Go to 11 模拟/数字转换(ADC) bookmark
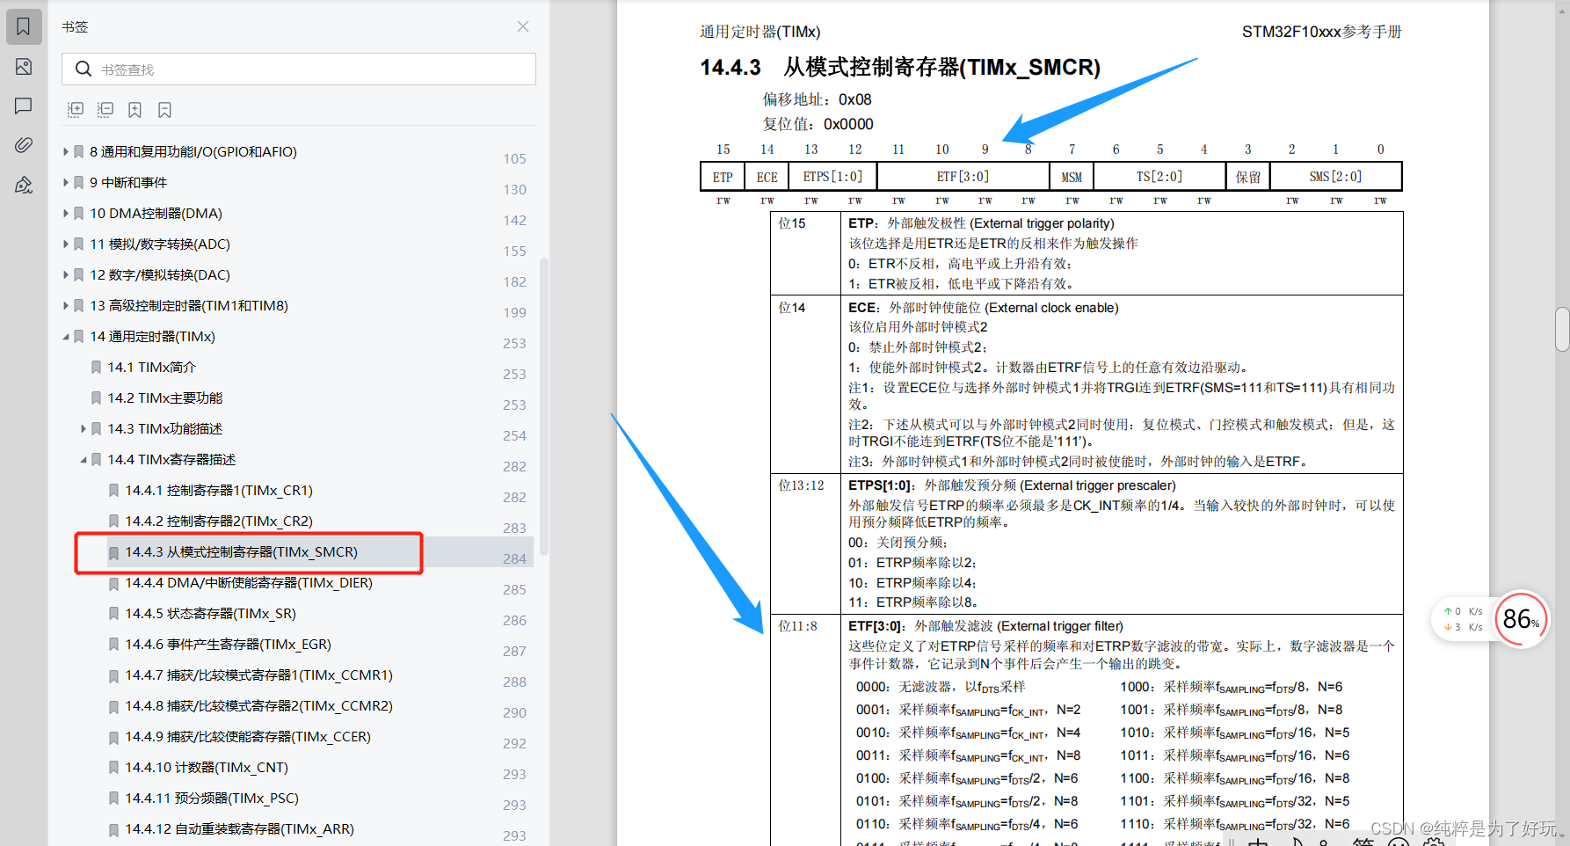 point(160,244)
